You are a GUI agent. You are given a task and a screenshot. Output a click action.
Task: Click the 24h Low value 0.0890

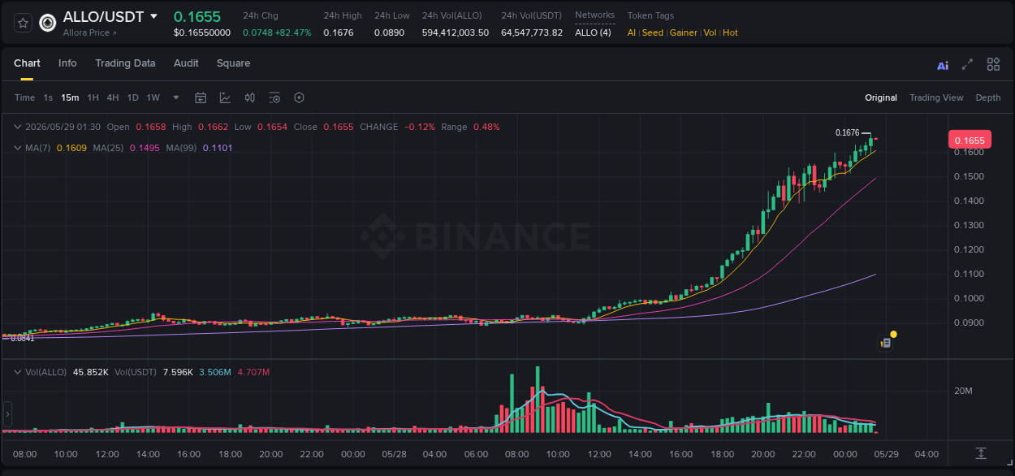390,32
